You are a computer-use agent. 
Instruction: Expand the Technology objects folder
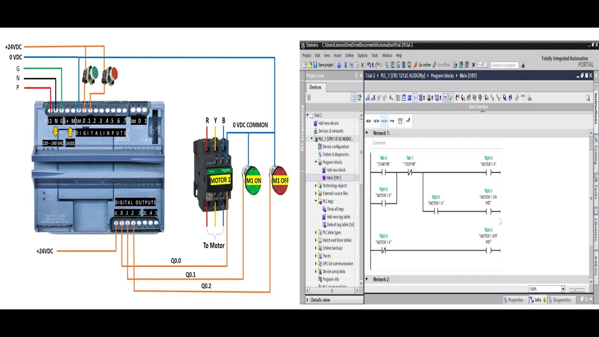click(316, 186)
